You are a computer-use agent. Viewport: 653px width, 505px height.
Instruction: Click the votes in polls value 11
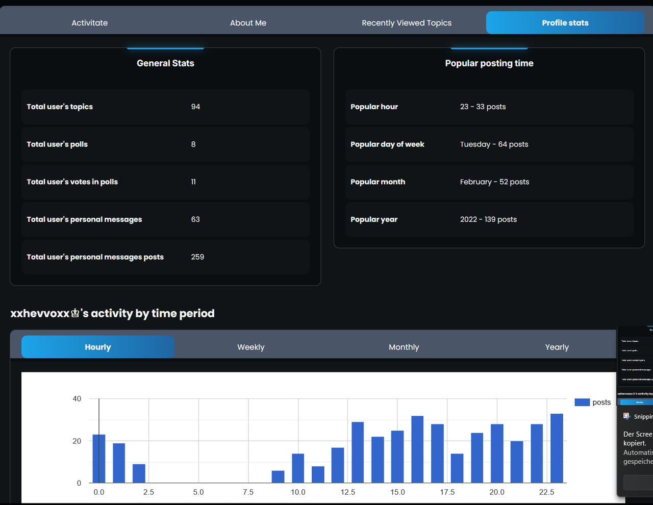193,182
